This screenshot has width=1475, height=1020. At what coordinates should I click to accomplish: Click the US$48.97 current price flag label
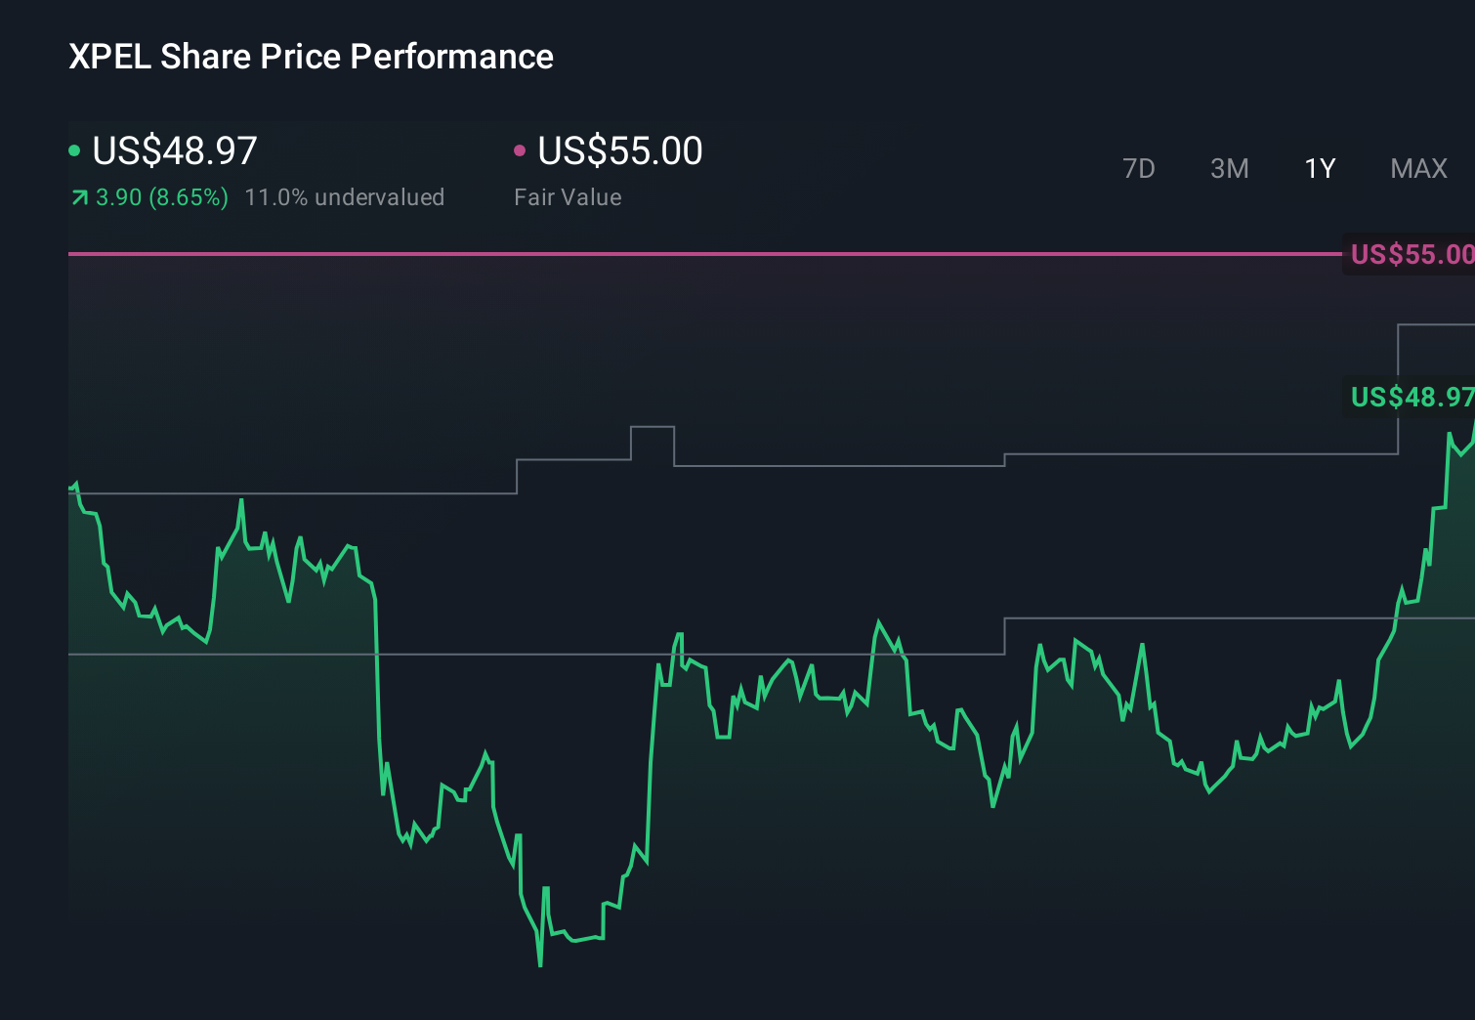(1410, 398)
